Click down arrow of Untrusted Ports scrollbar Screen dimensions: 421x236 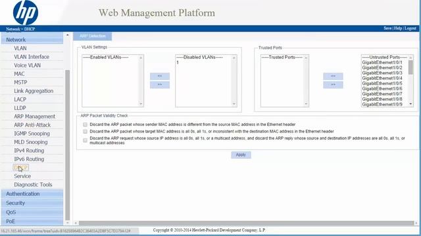tap(410, 104)
